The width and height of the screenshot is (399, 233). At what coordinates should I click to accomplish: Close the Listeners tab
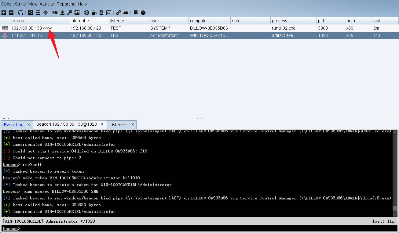(x=133, y=125)
